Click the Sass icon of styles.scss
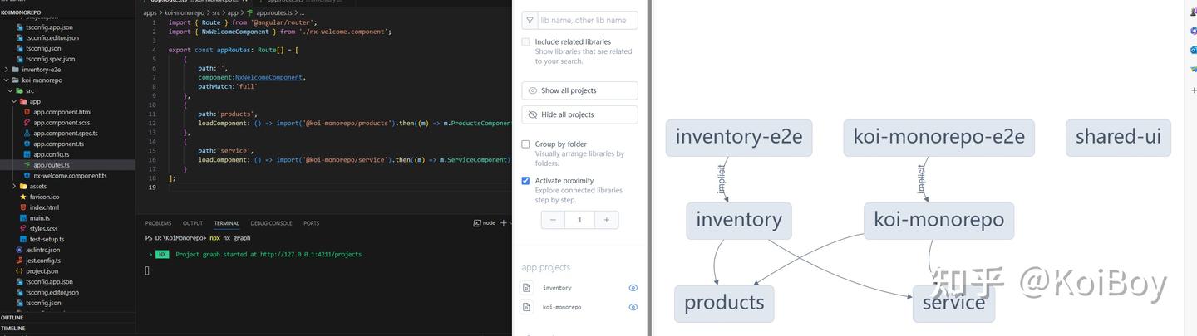 click(x=23, y=229)
